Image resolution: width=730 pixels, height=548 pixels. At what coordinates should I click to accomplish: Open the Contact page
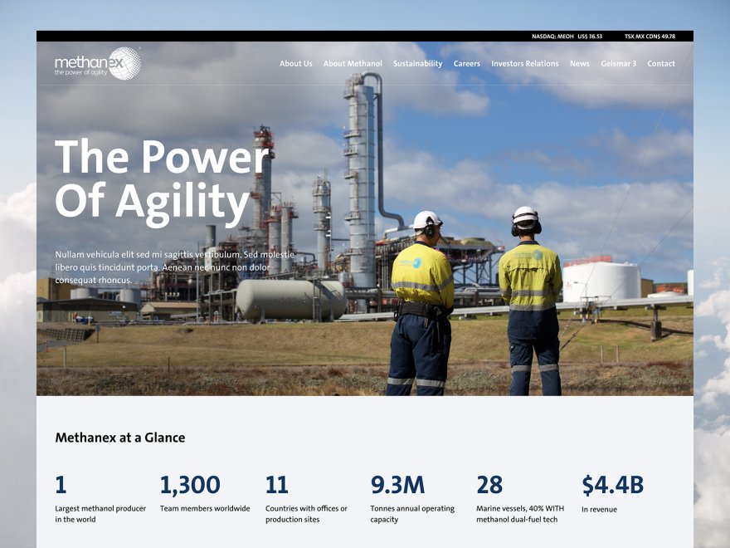pyautogui.click(x=660, y=63)
